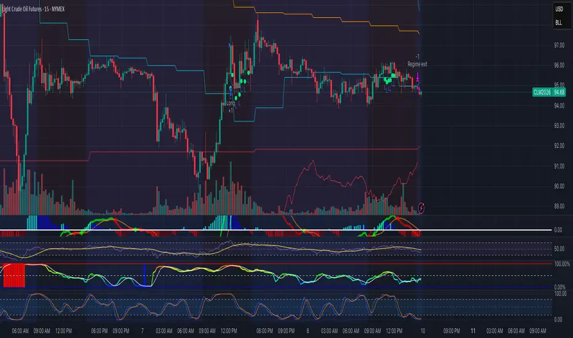Click the purple lightning bolt icon

[421, 208]
